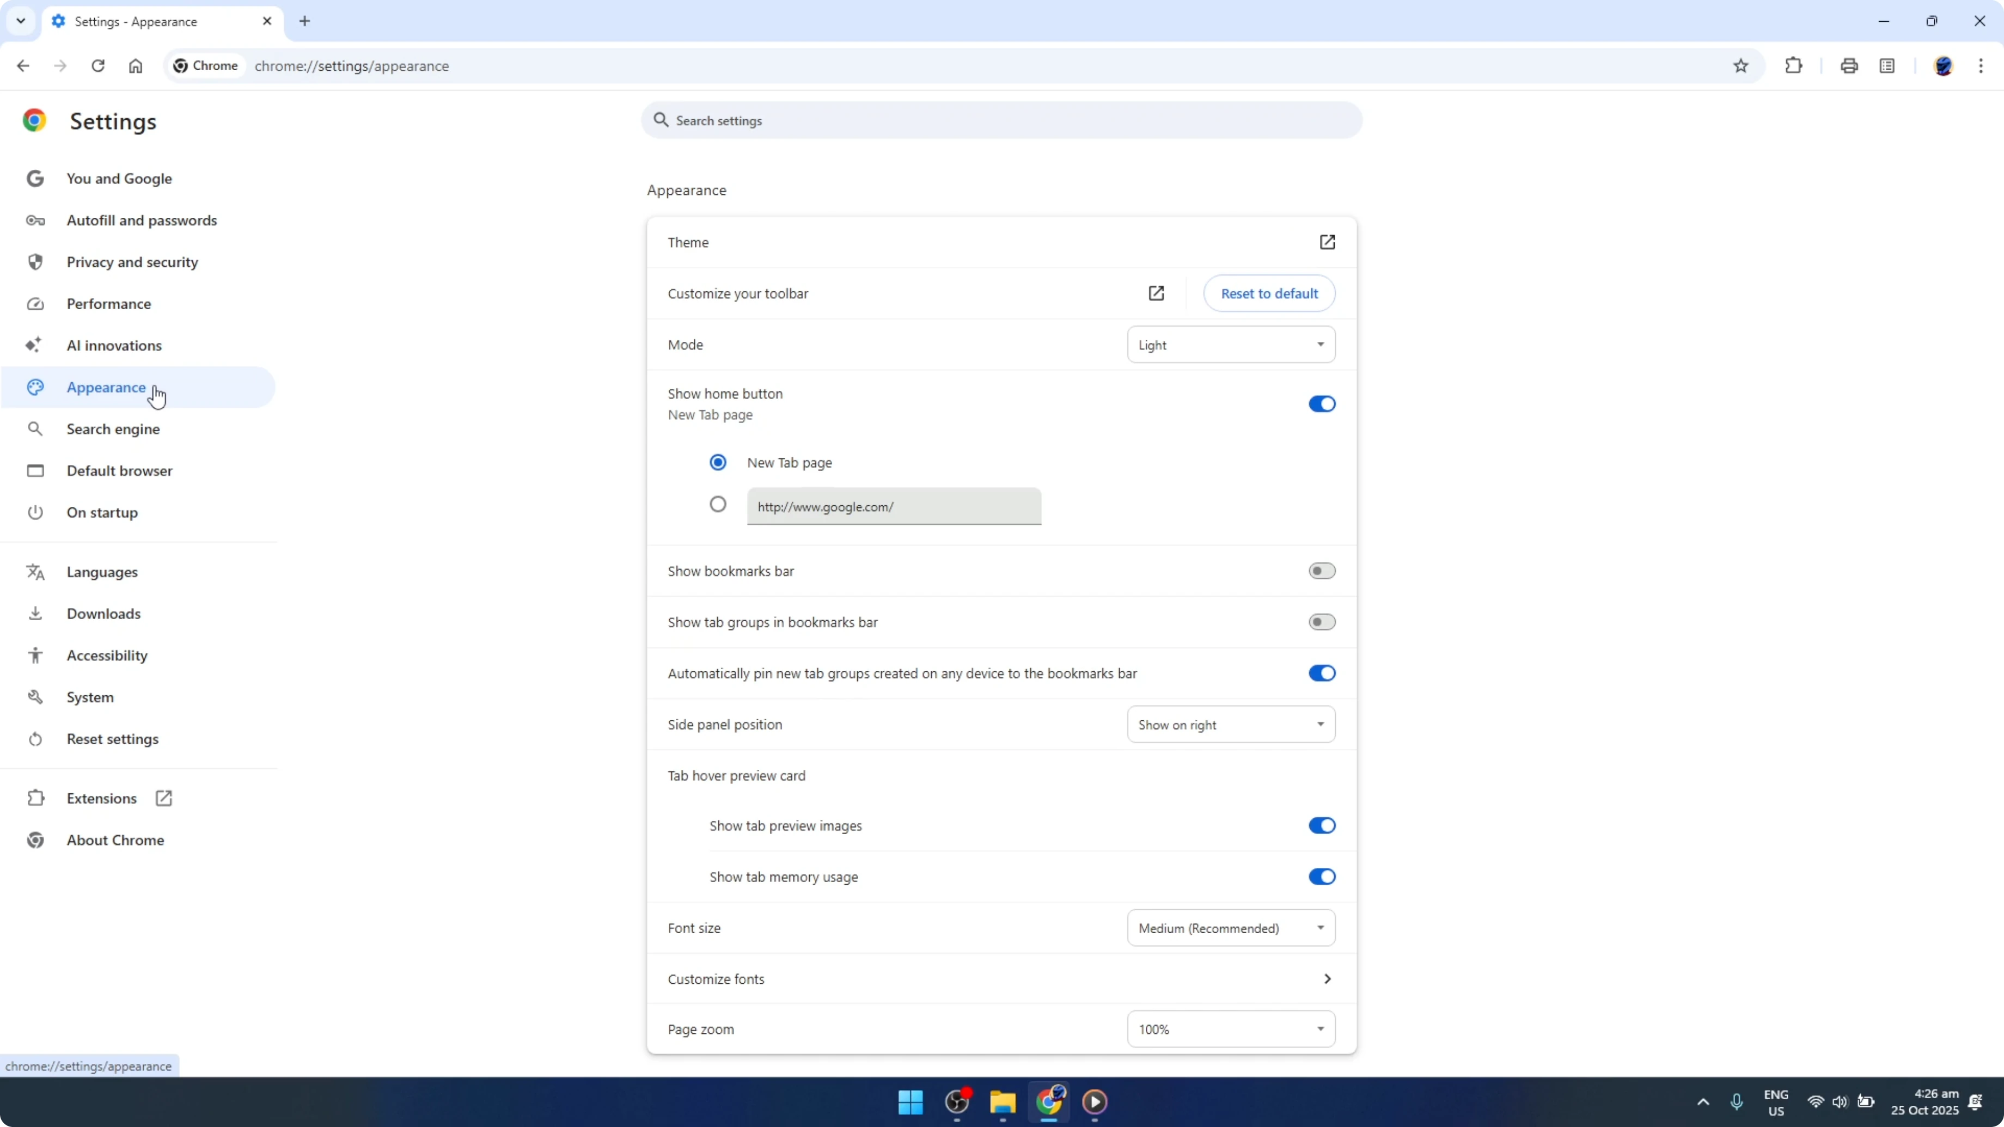
Task: Open Privacy and security via shield icon
Action: [35, 262]
